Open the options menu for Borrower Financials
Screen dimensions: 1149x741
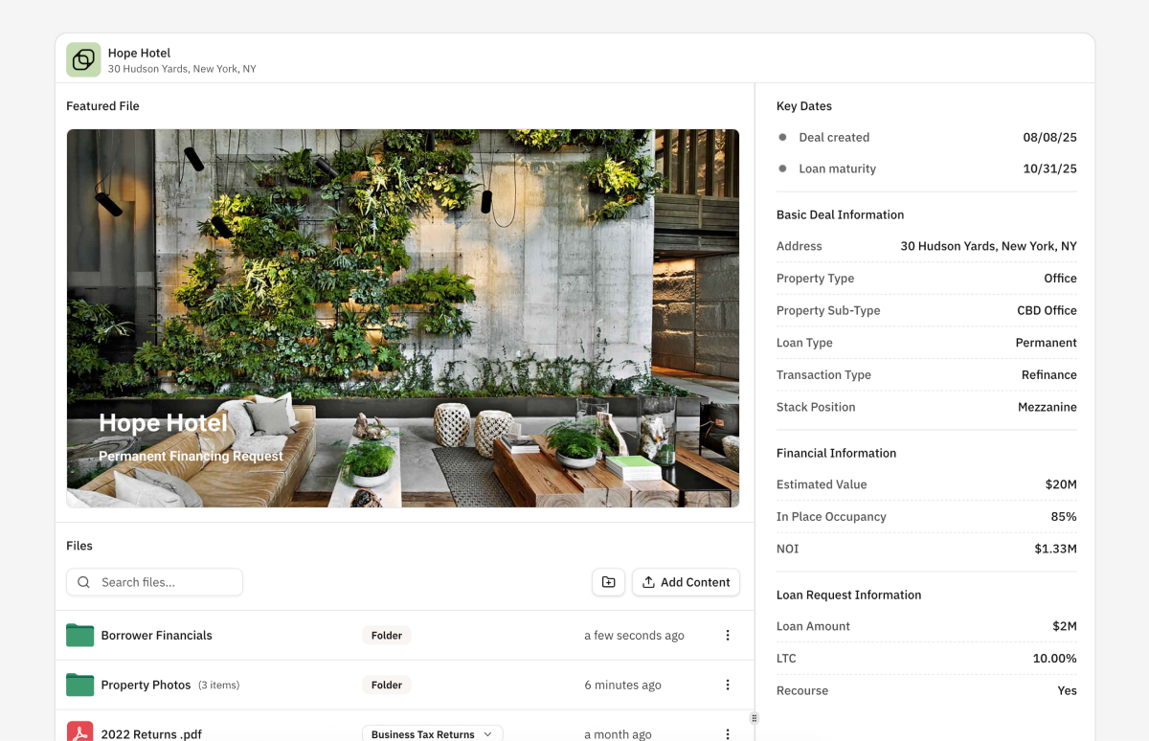coord(728,635)
